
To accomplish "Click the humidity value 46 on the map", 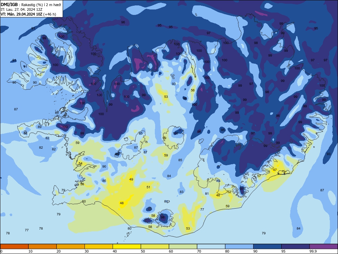I will click(x=218, y=195).
